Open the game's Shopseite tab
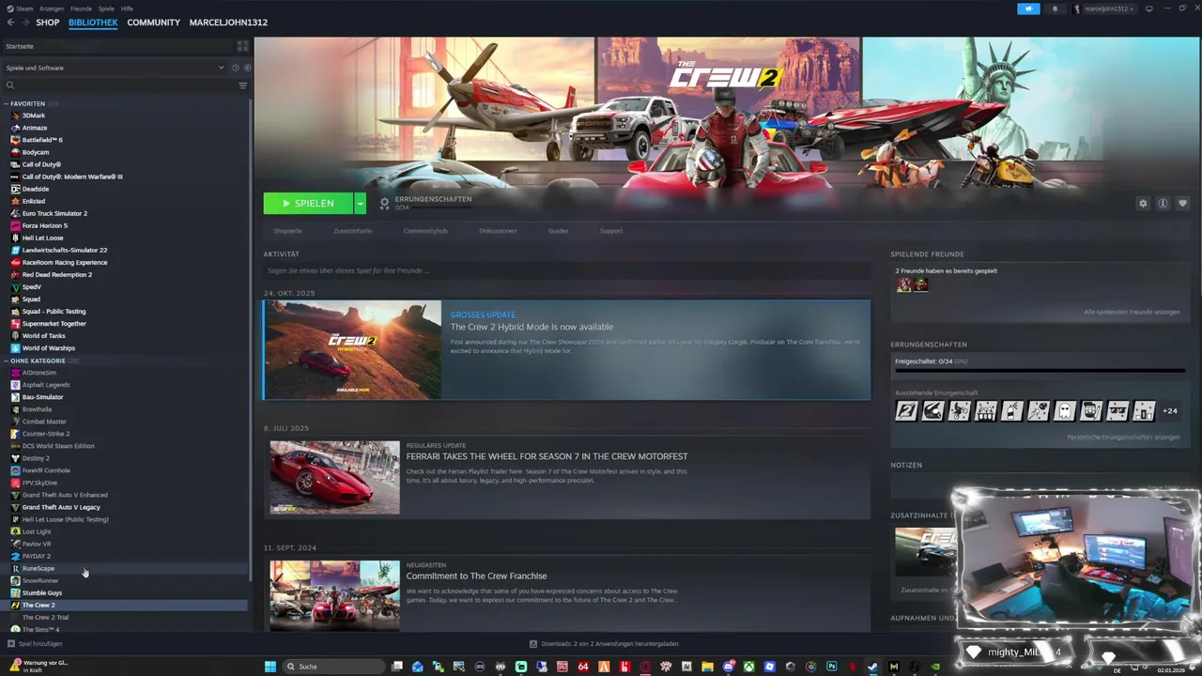The height and width of the screenshot is (676, 1202). (x=287, y=231)
